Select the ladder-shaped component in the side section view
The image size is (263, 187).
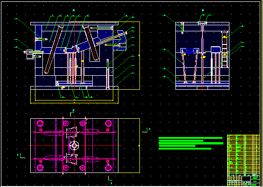(225, 50)
